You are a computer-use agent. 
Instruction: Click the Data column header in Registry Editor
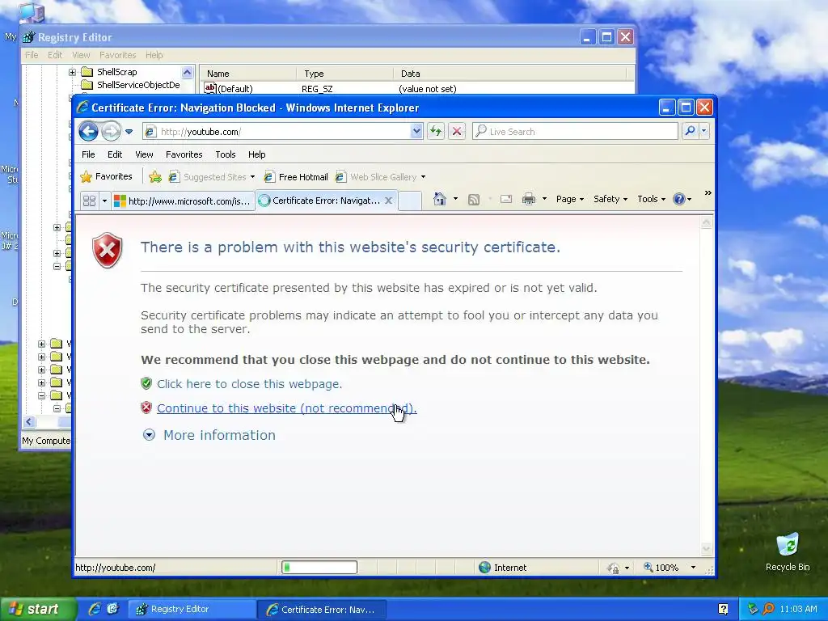510,74
